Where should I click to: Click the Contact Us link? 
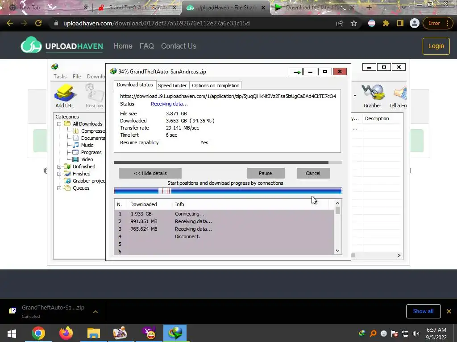click(x=179, y=46)
